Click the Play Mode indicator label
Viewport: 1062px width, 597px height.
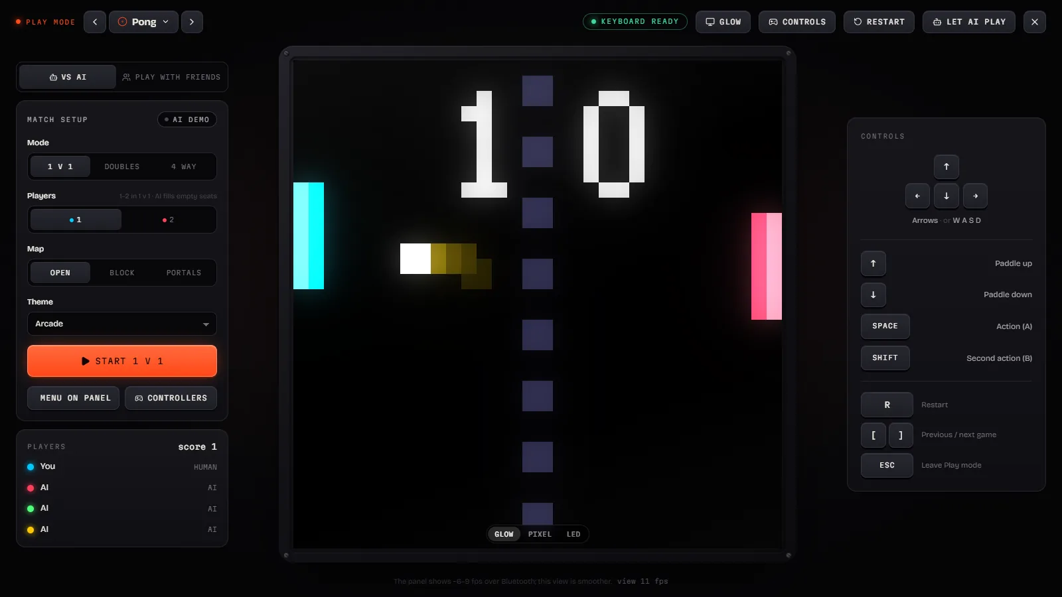(46, 22)
